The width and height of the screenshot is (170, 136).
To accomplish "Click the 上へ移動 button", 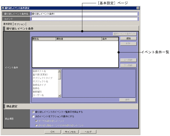I will tap(128, 60).
